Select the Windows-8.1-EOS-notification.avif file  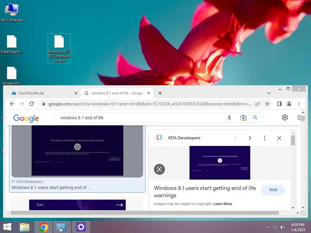point(59,48)
